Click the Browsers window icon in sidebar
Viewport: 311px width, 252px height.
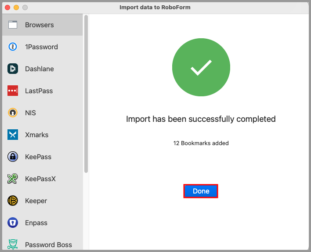13,25
